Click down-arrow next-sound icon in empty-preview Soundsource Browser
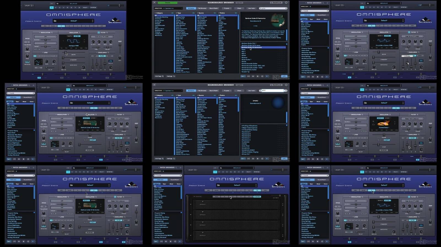The width and height of the screenshot is (441, 247). (253, 159)
